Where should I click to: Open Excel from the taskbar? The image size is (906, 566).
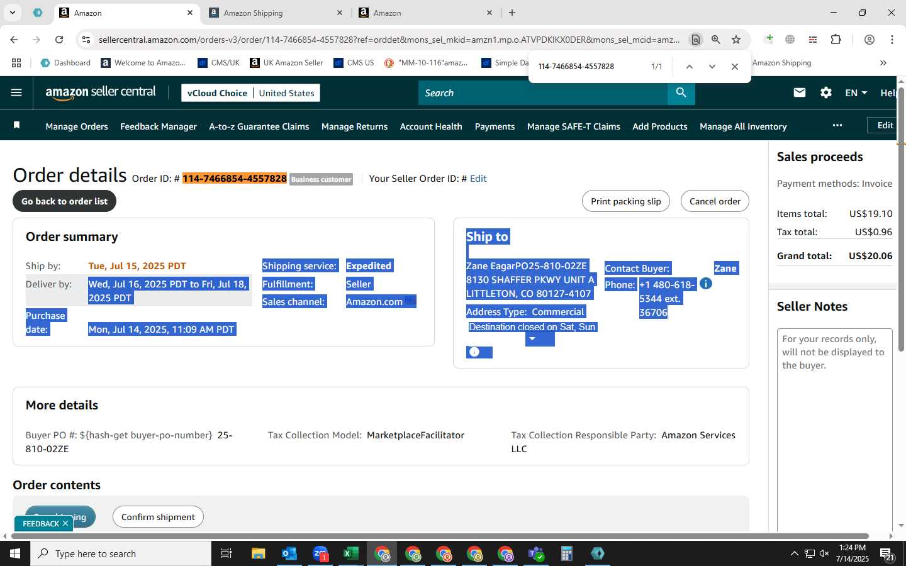[x=350, y=553]
